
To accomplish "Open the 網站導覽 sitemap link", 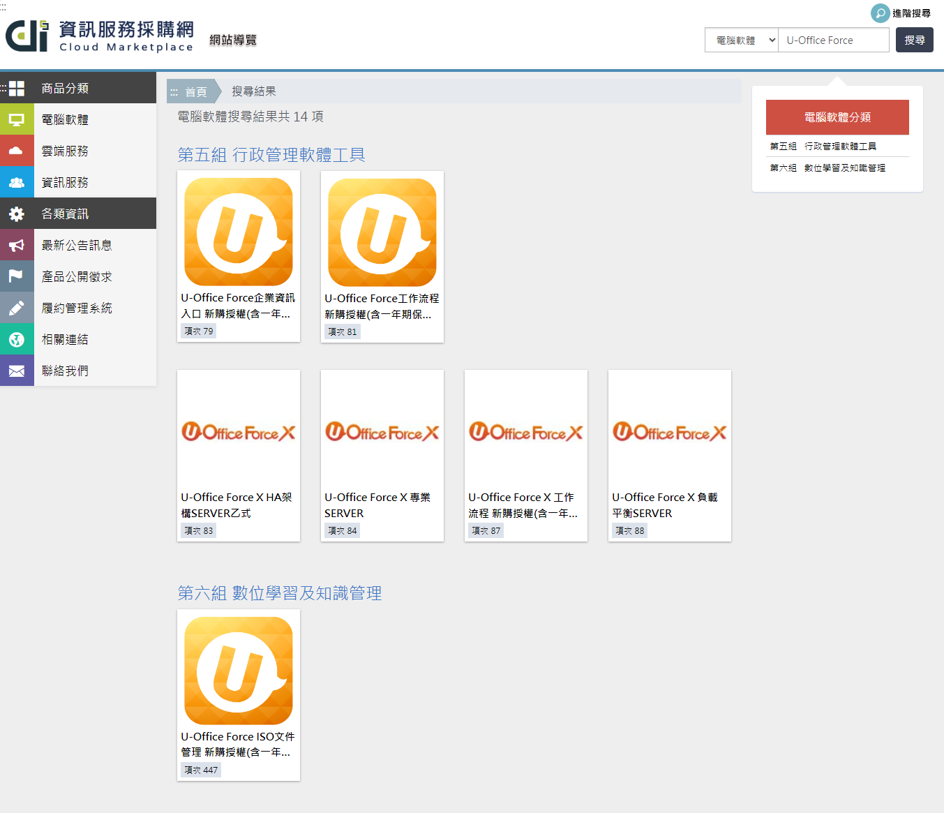I will [233, 40].
